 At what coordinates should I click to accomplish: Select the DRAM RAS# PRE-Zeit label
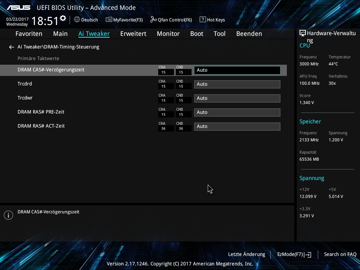(41, 112)
